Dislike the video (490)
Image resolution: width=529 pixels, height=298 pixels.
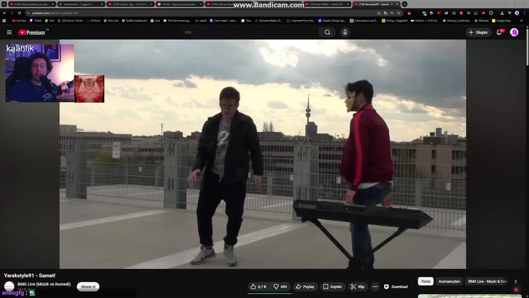281,286
